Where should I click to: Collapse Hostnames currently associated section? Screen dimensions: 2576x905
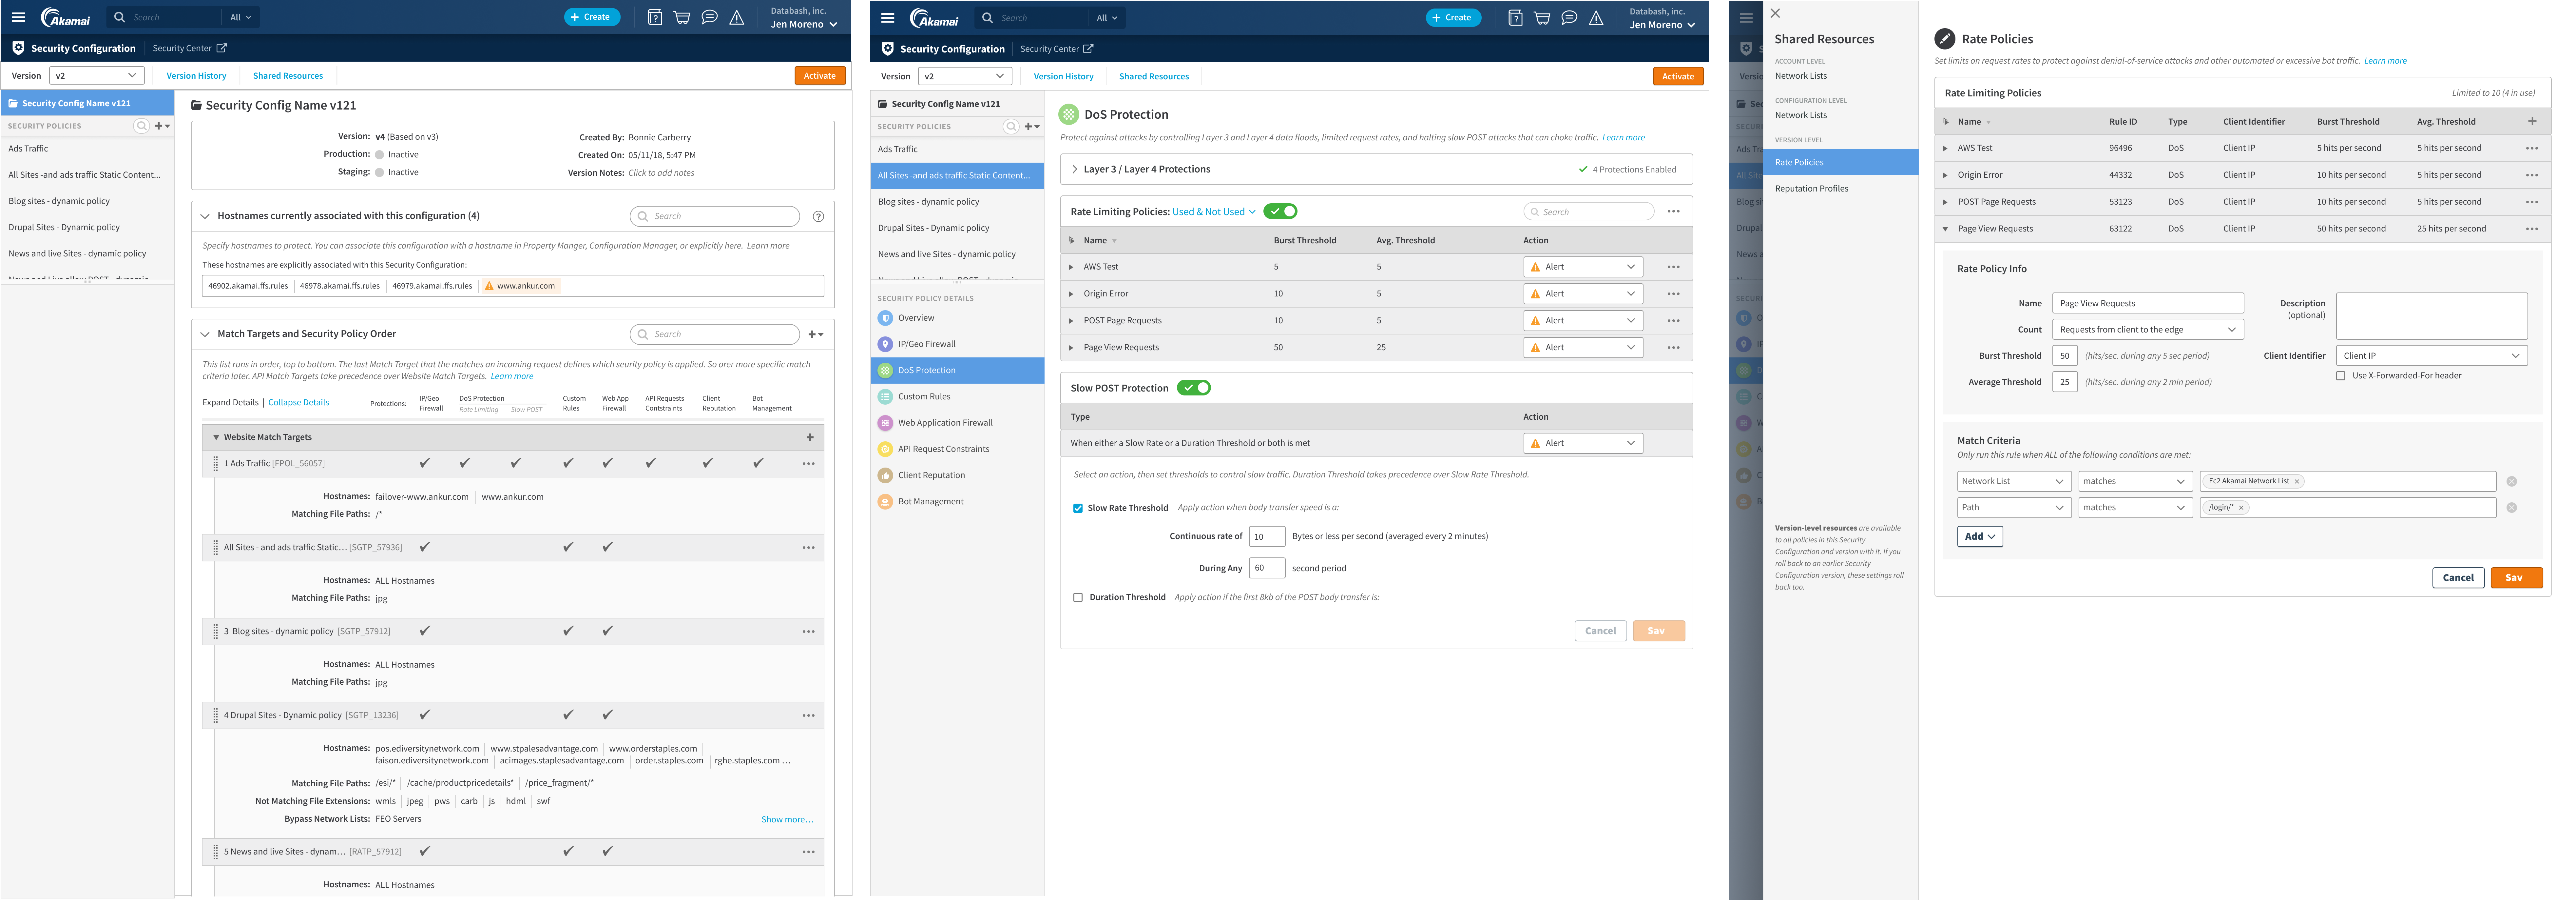(205, 216)
